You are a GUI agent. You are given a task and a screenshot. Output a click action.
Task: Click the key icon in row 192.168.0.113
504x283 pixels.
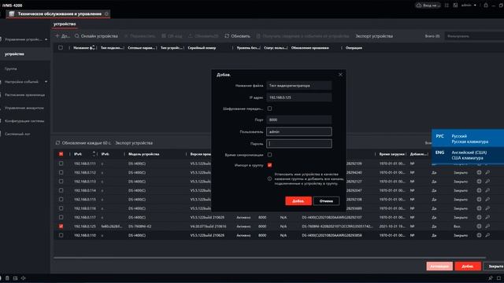487,182
